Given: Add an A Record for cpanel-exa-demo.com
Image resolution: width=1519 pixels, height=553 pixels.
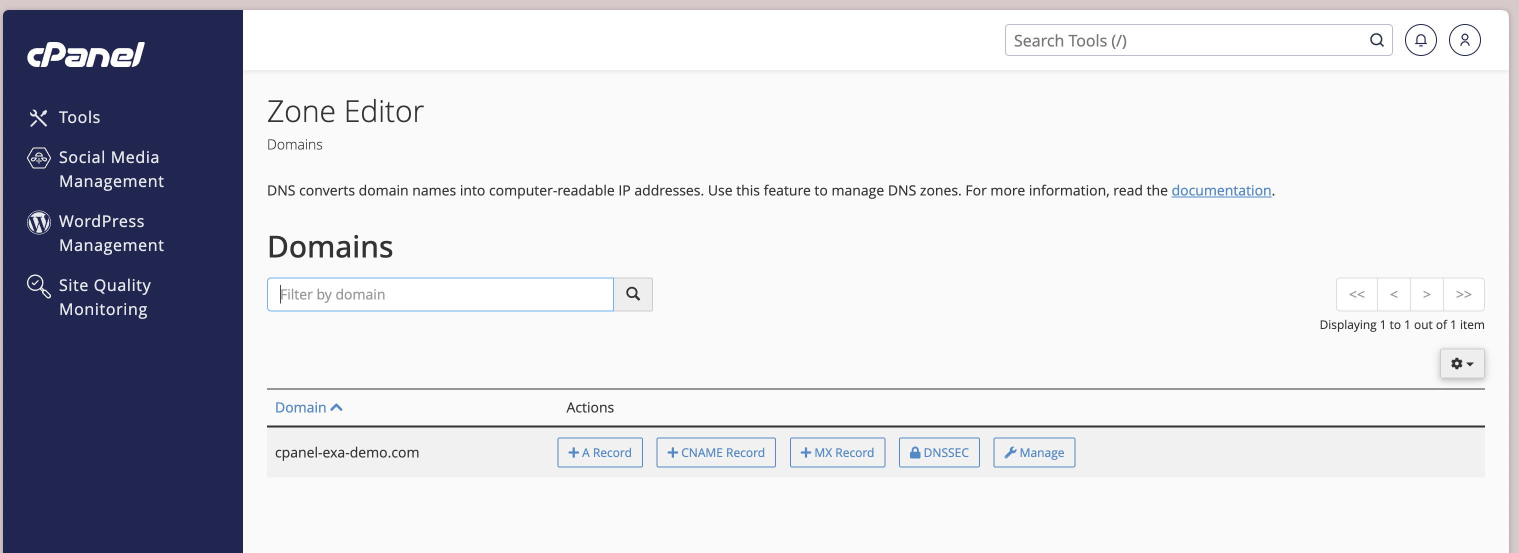Looking at the screenshot, I should point(599,453).
